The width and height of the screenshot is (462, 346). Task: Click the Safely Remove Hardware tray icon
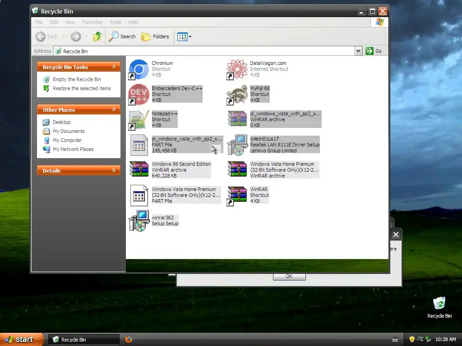[x=428, y=339]
